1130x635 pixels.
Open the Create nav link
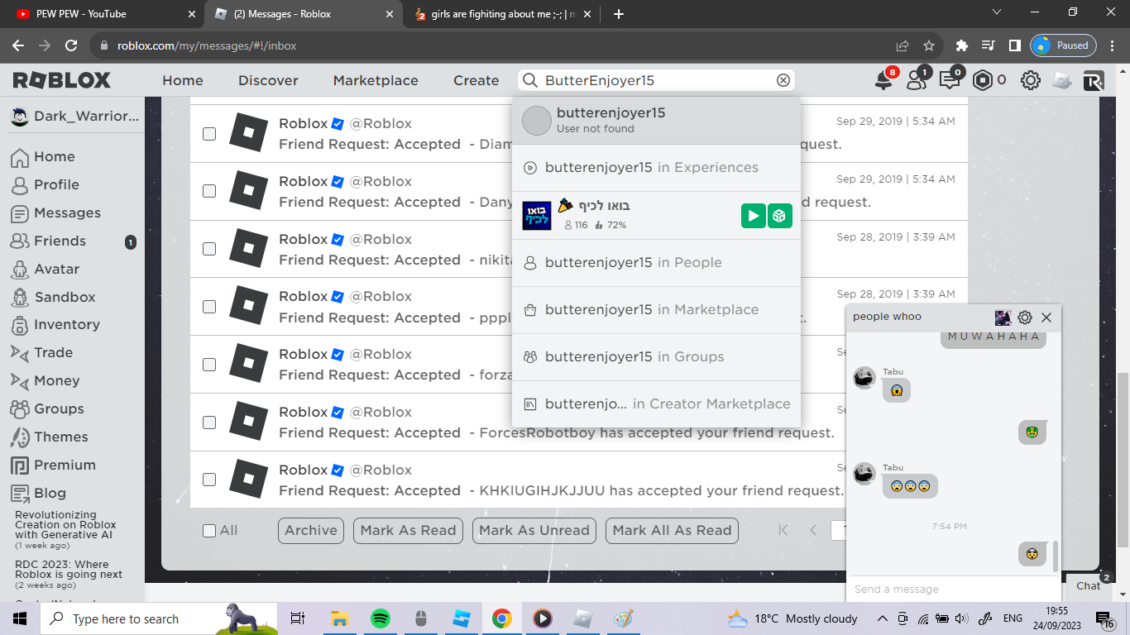point(476,80)
